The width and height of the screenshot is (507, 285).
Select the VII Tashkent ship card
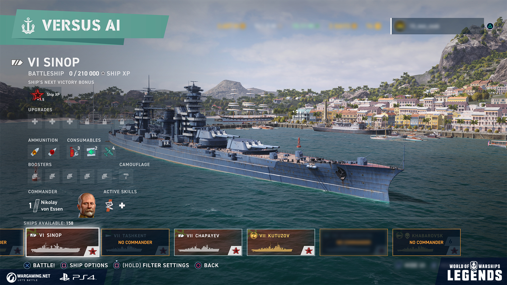click(135, 242)
